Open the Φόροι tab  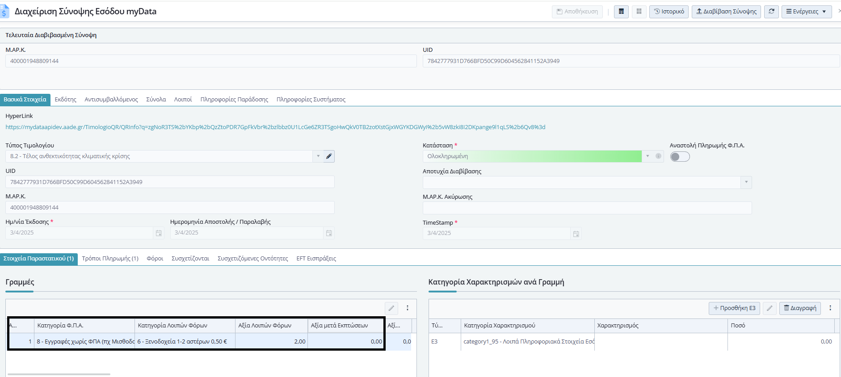pyautogui.click(x=155, y=259)
